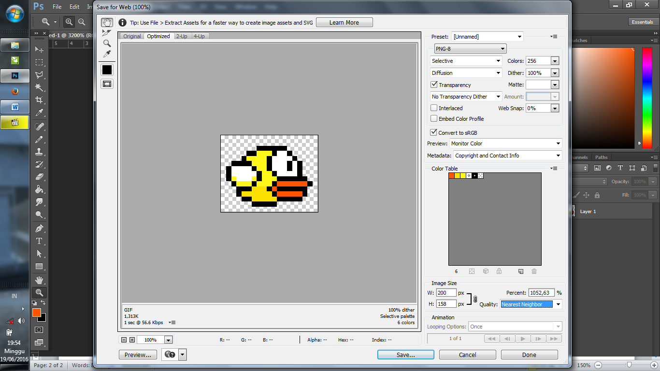Screen dimensions: 660x371
Task: Switch to the Original tab
Action: pyautogui.click(x=131, y=36)
